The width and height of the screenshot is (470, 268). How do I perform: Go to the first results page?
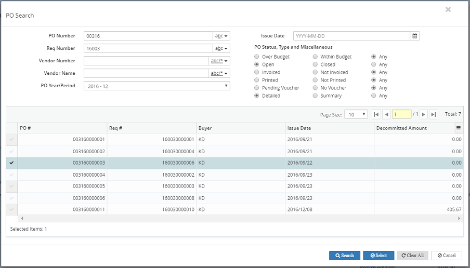(x=376, y=114)
